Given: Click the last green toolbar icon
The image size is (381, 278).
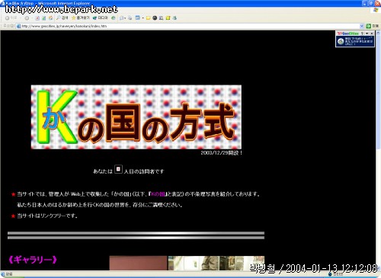Looking at the screenshot, I should [x=174, y=18].
